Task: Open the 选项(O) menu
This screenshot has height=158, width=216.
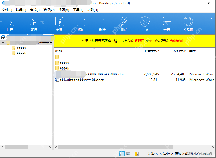Action: (x=49, y=10)
